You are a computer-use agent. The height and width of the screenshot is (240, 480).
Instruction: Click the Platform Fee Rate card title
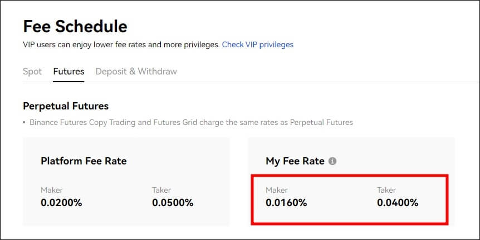pos(84,161)
